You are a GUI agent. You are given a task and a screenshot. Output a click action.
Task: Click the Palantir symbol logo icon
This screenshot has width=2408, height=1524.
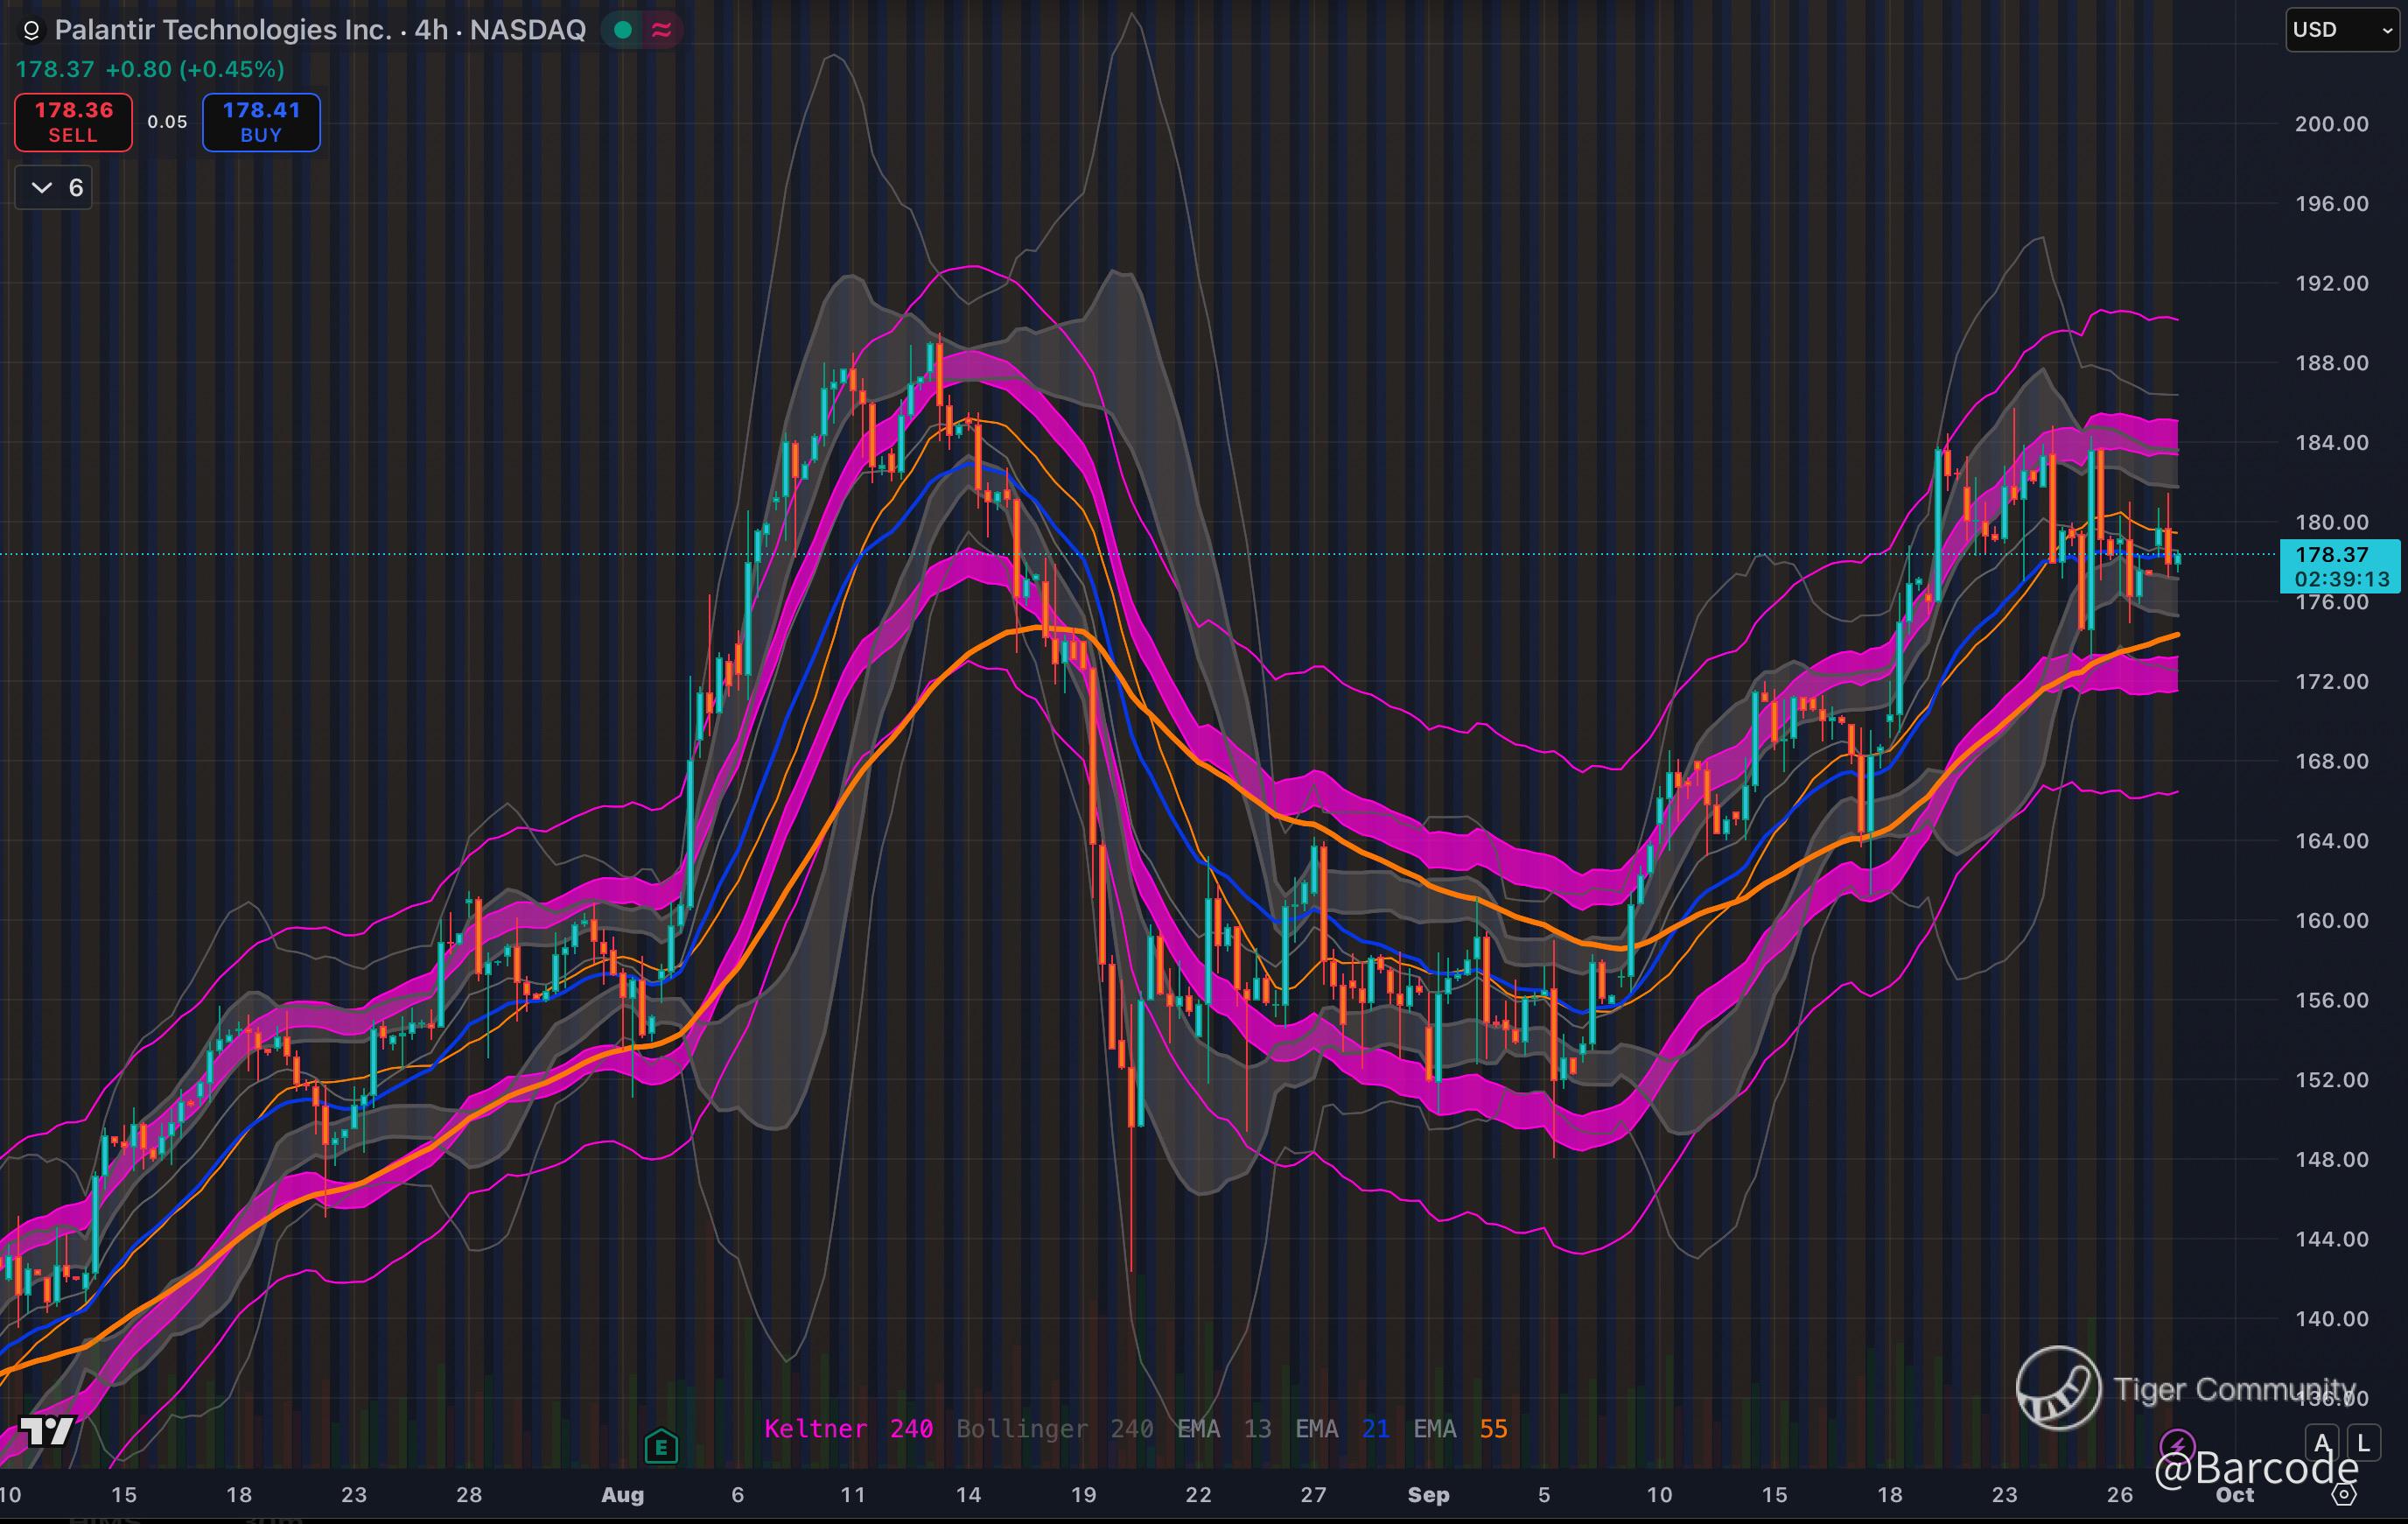[31, 31]
